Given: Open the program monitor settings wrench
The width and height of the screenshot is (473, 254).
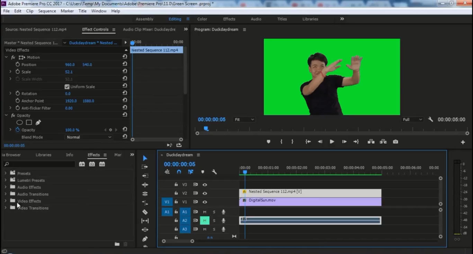Looking at the screenshot, I should (430, 119).
